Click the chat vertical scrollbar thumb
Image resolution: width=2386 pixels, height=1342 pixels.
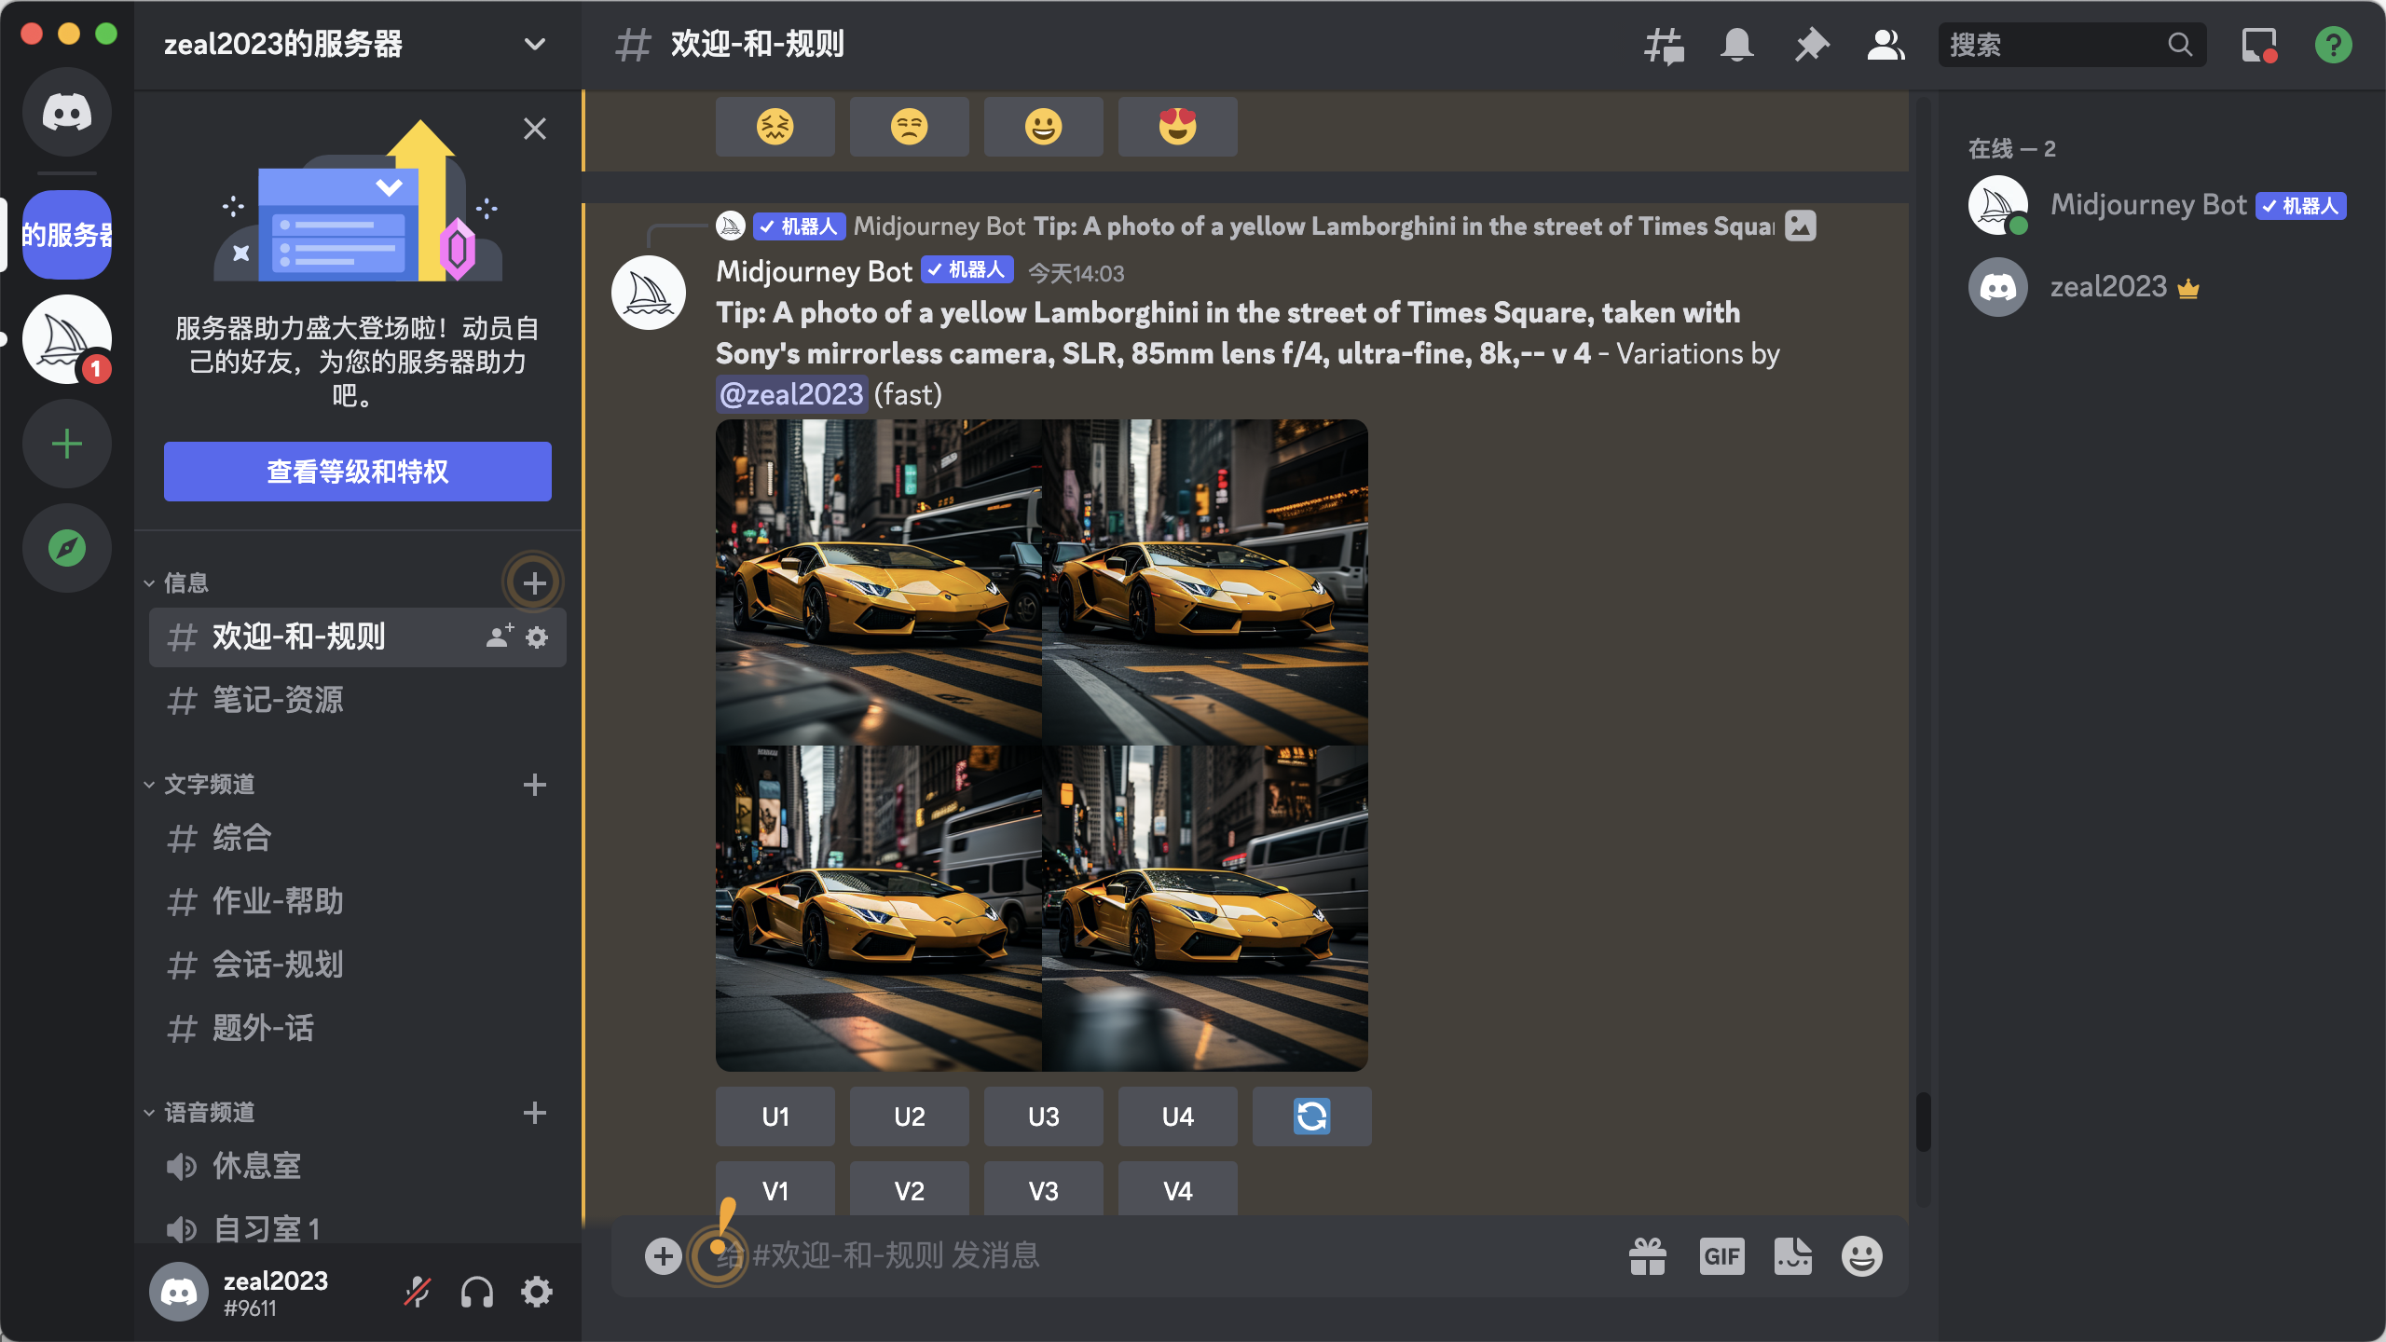1923,1122
